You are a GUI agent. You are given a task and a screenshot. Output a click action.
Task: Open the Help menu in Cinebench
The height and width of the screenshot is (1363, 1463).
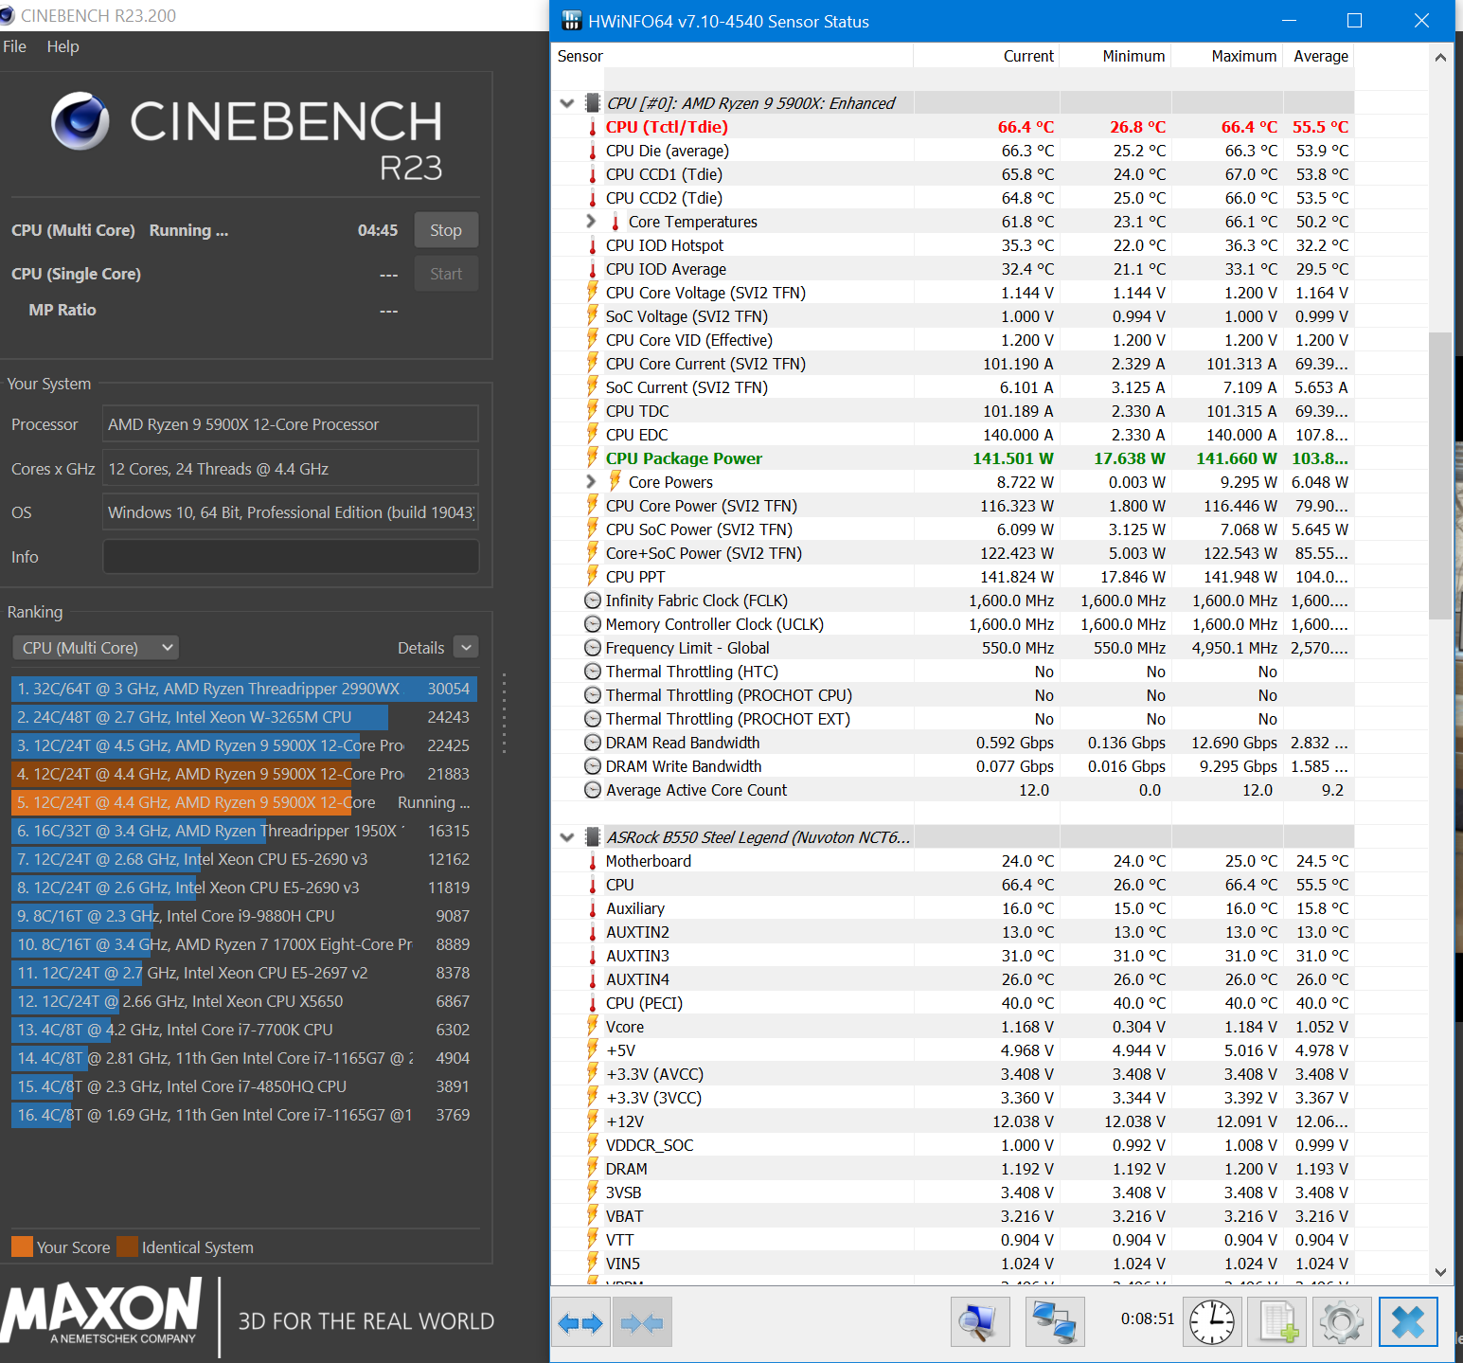click(x=63, y=46)
